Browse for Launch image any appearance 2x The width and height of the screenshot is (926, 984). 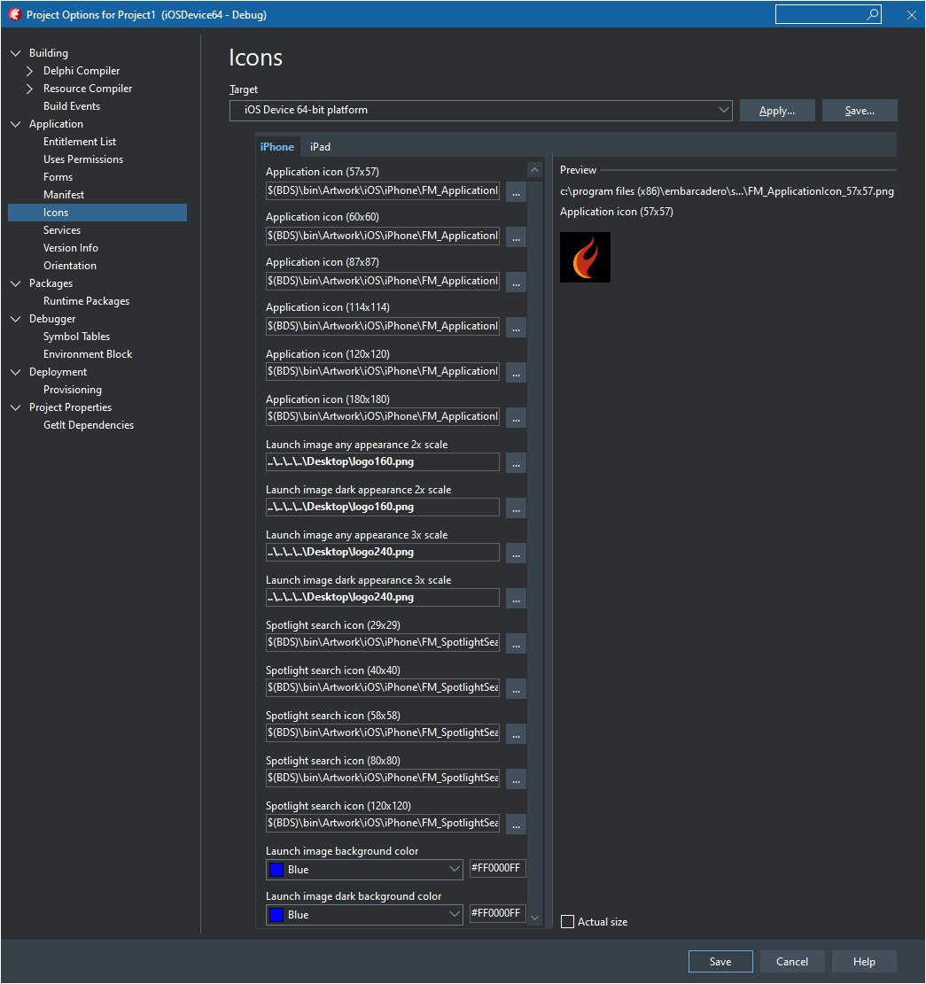pyautogui.click(x=516, y=463)
